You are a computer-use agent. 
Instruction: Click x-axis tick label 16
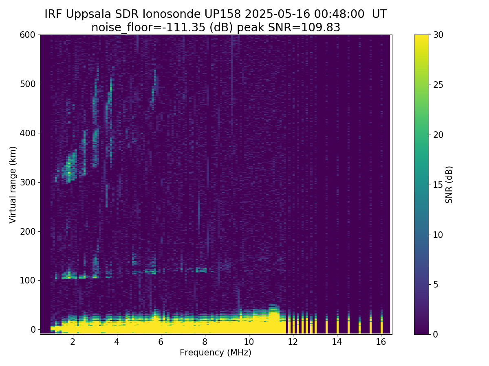381,342
